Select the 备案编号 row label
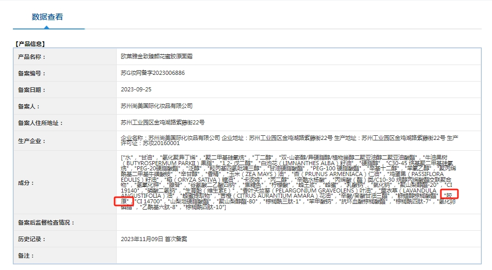This screenshot has width=492, height=270. (x=32, y=73)
